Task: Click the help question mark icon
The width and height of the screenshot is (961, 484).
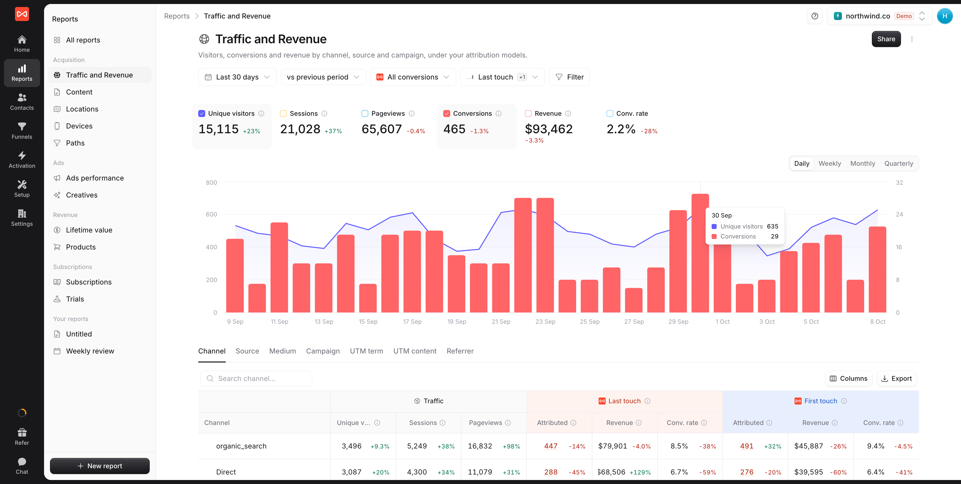Action: coord(815,16)
